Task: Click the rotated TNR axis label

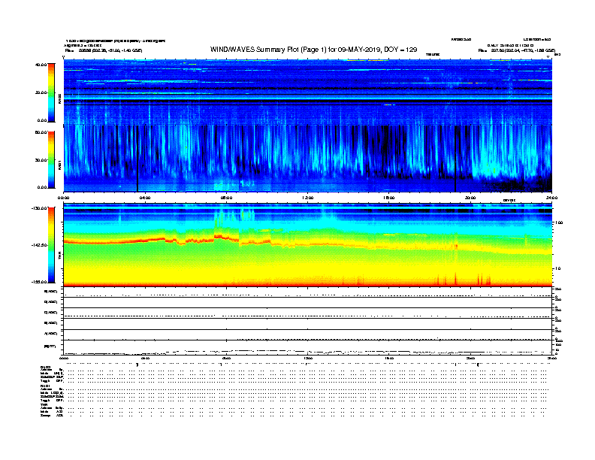Action: click(x=59, y=256)
